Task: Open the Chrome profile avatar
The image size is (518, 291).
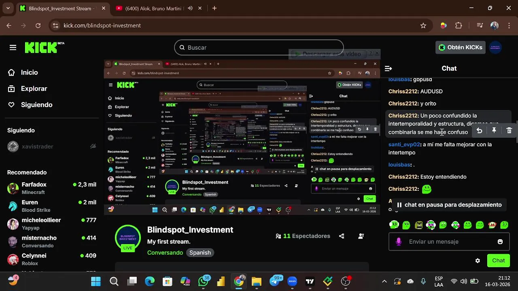Action: point(494,25)
